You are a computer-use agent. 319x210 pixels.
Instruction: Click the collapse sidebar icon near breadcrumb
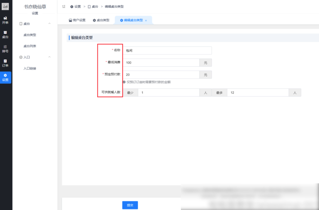coord(64,6)
